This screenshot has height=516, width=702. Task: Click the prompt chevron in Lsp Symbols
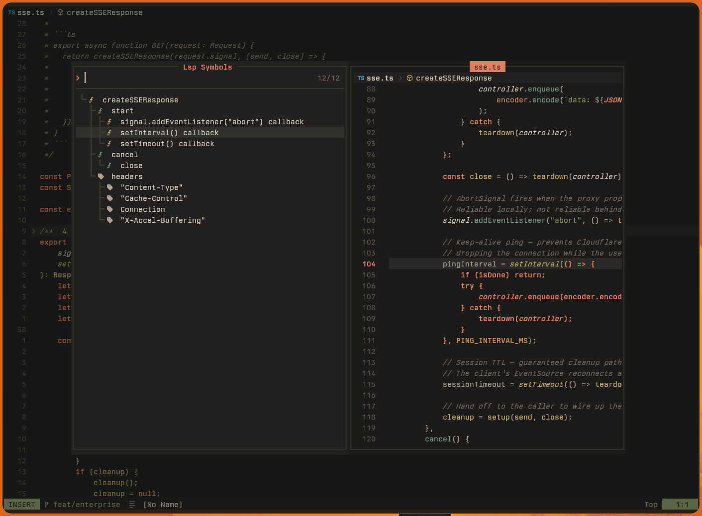coord(78,78)
